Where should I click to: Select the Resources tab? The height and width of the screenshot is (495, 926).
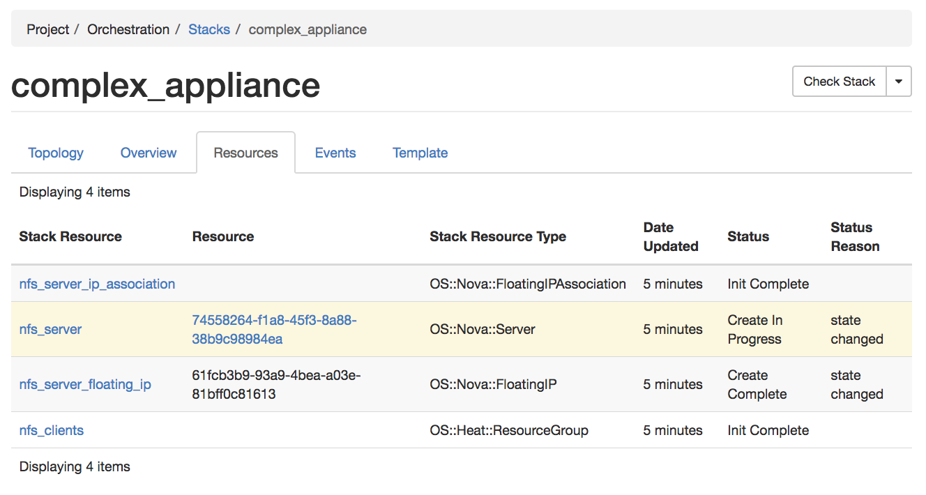click(246, 153)
